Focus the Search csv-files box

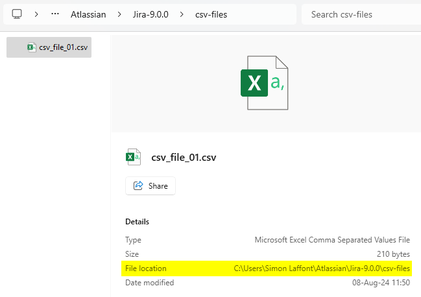tap(359, 14)
